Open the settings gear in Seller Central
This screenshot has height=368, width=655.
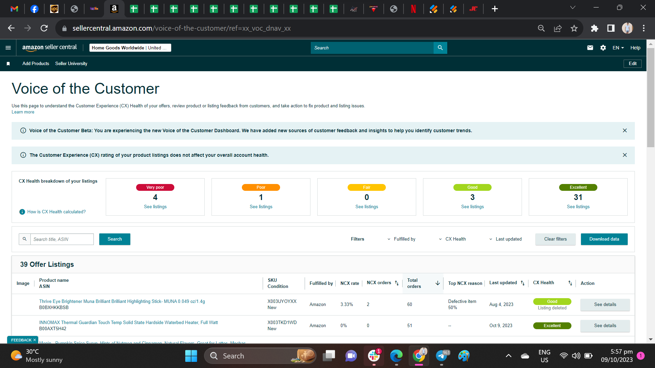[603, 48]
